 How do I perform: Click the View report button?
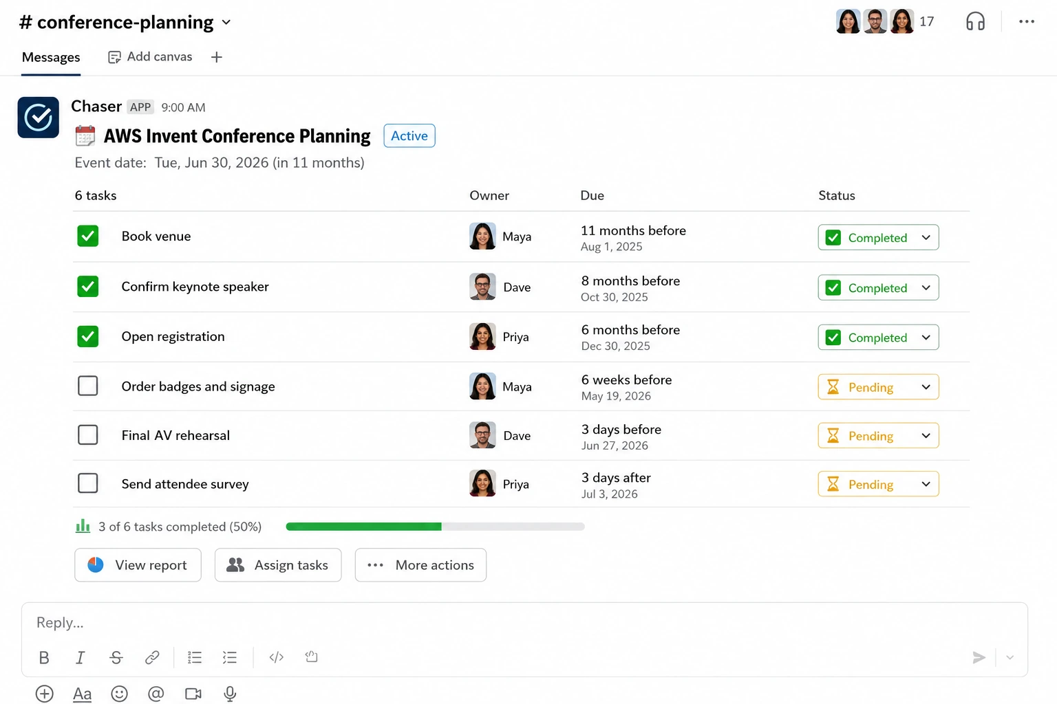(138, 565)
